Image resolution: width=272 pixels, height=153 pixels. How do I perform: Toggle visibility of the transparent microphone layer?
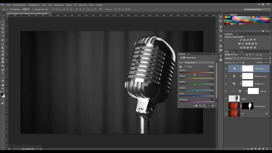(x=226, y=99)
